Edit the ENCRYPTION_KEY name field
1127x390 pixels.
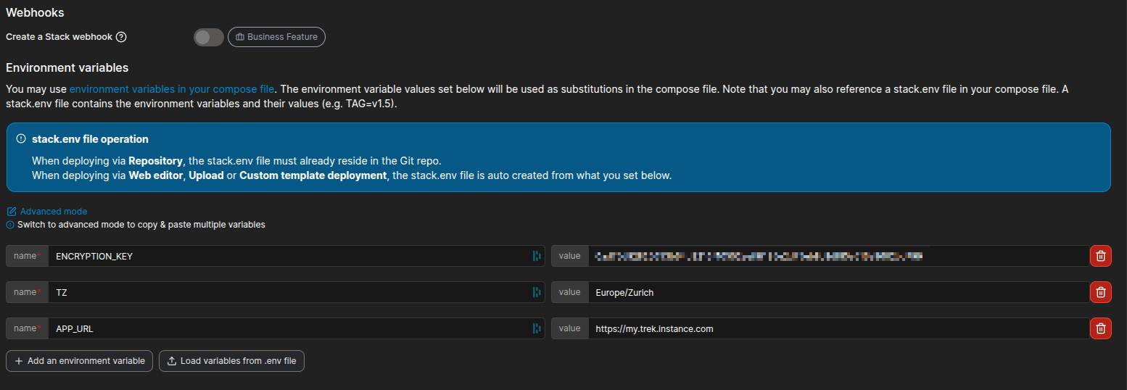[296, 256]
